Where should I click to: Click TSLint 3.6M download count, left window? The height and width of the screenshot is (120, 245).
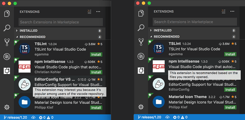(90, 44)
